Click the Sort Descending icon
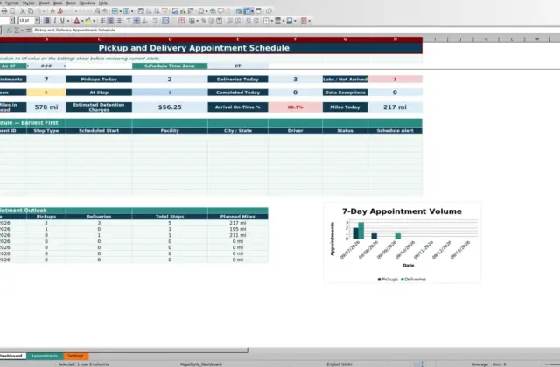This screenshot has height=367, width=560. (157, 11)
